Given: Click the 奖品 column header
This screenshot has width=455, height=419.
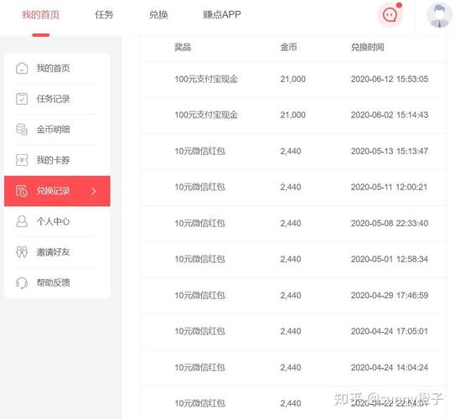Looking at the screenshot, I should (x=183, y=47).
